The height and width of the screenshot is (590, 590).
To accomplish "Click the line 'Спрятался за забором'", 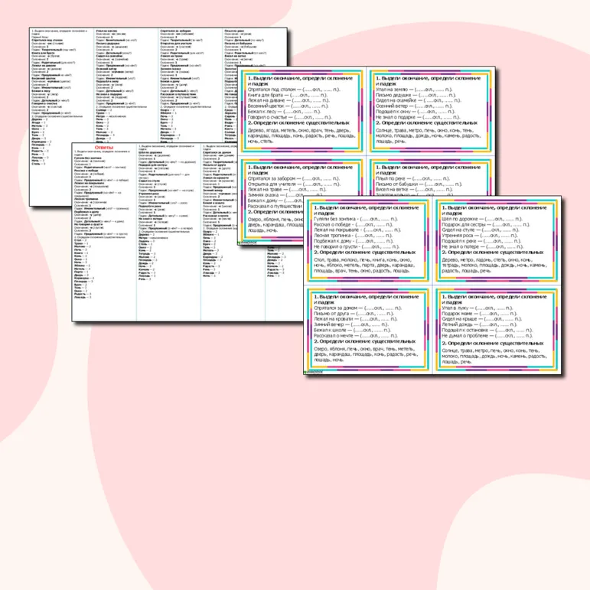I will (x=294, y=179).
